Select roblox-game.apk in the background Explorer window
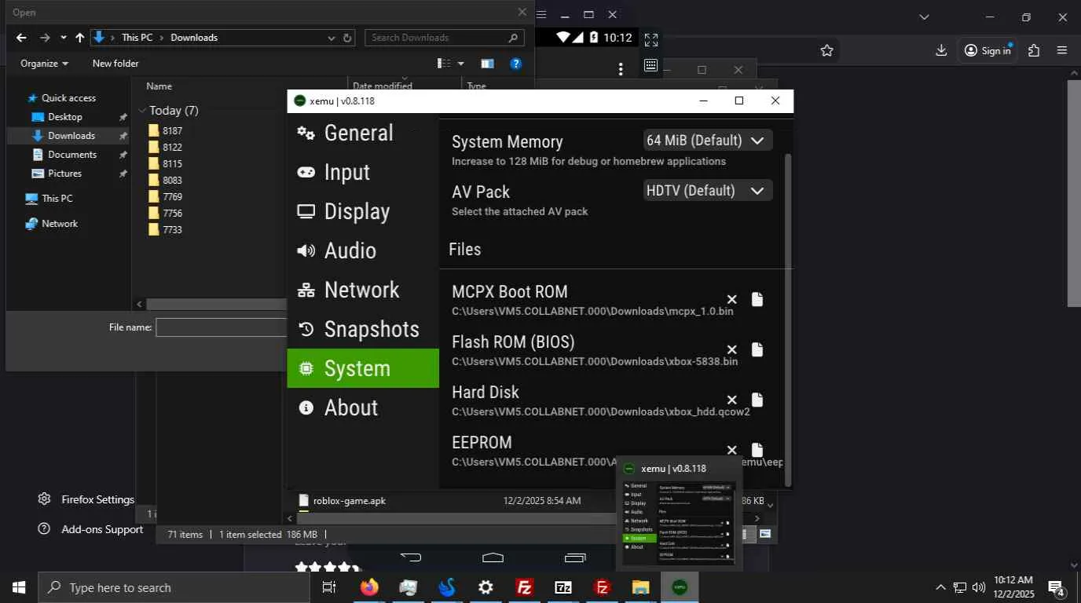Image resolution: width=1081 pixels, height=603 pixels. [x=349, y=500]
